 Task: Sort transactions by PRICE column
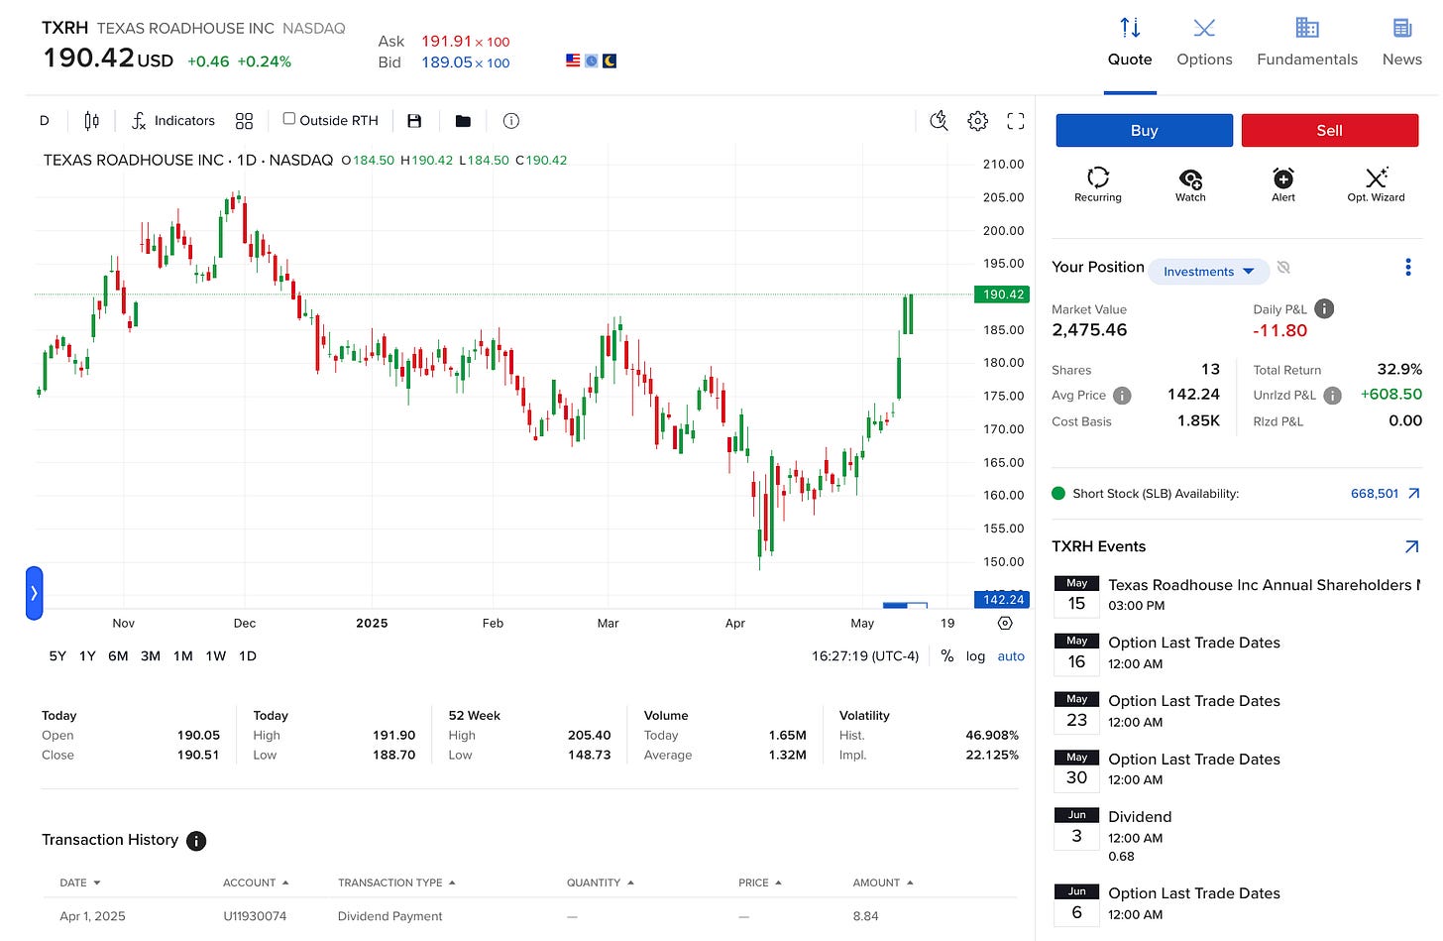point(760,882)
